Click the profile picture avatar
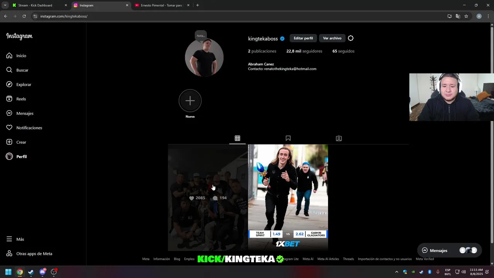Viewport: 494px width, 278px height. 204,58
